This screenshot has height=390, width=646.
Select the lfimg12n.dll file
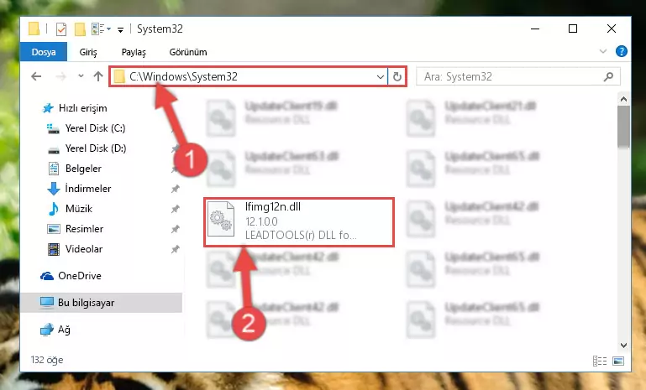[x=299, y=222]
